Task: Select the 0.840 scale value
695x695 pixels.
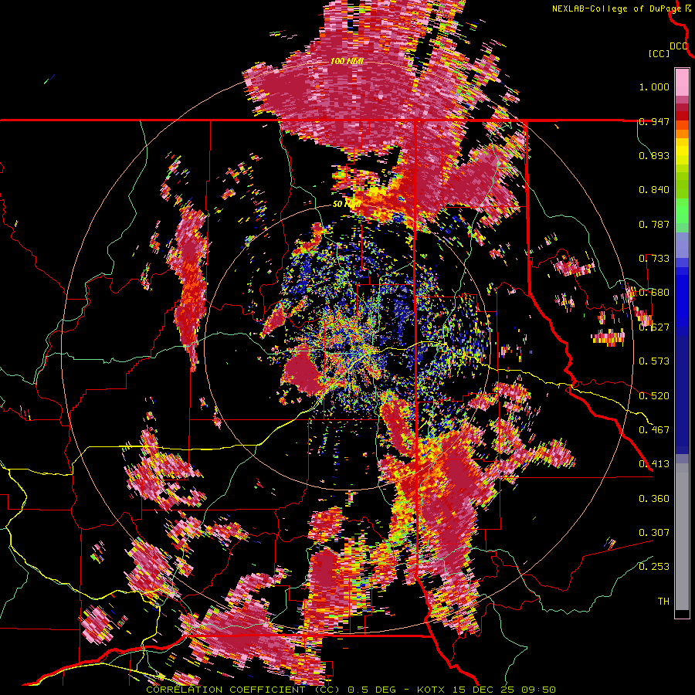Action: (x=654, y=190)
